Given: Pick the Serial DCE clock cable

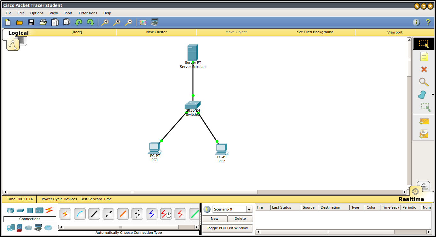Looking at the screenshot, I should click(166, 214).
